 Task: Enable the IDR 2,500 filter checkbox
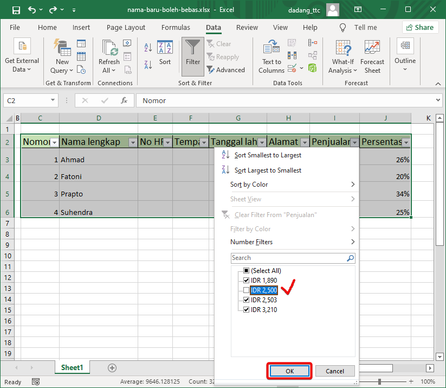[246, 290]
